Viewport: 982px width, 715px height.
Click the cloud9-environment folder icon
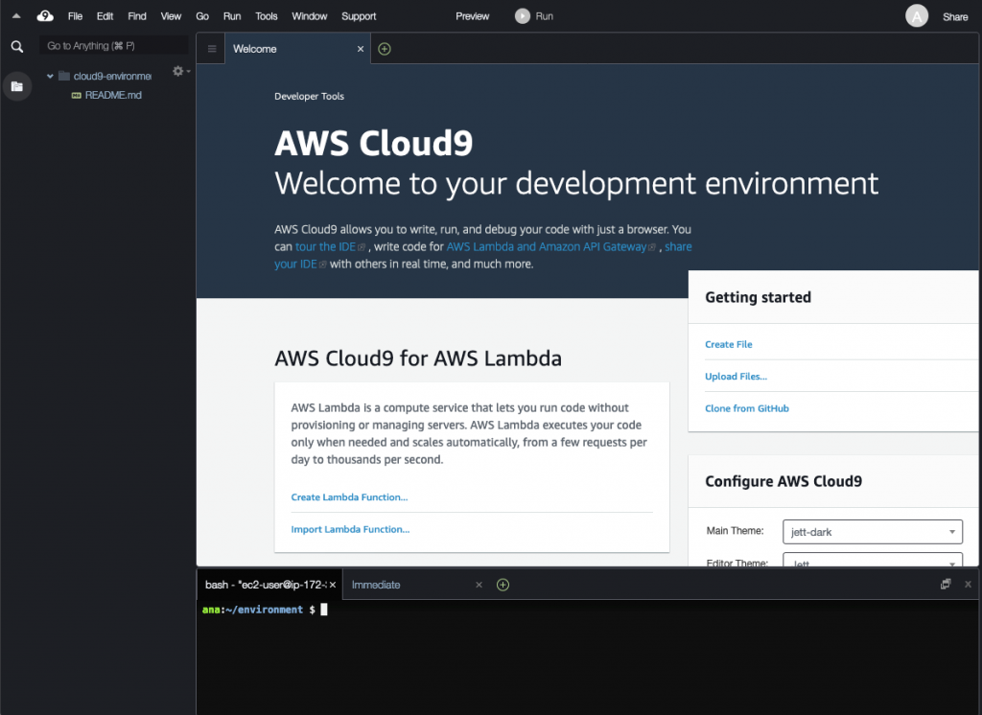tap(64, 76)
